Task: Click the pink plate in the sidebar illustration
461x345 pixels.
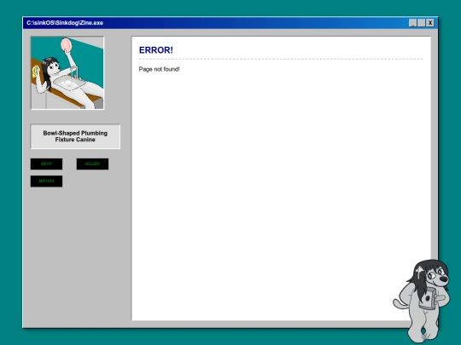Action: tap(66, 45)
